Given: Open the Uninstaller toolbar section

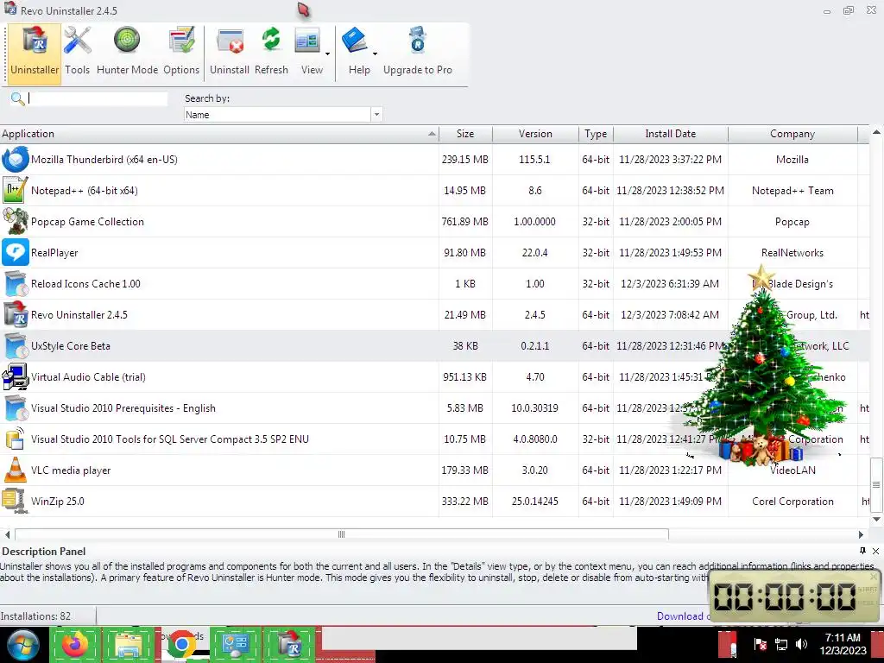Looking at the screenshot, I should pyautogui.click(x=35, y=54).
